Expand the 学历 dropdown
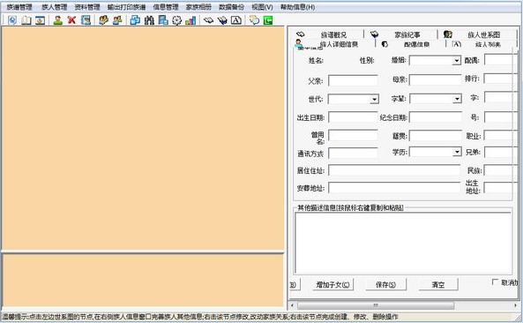523x323 pixels. [457, 152]
